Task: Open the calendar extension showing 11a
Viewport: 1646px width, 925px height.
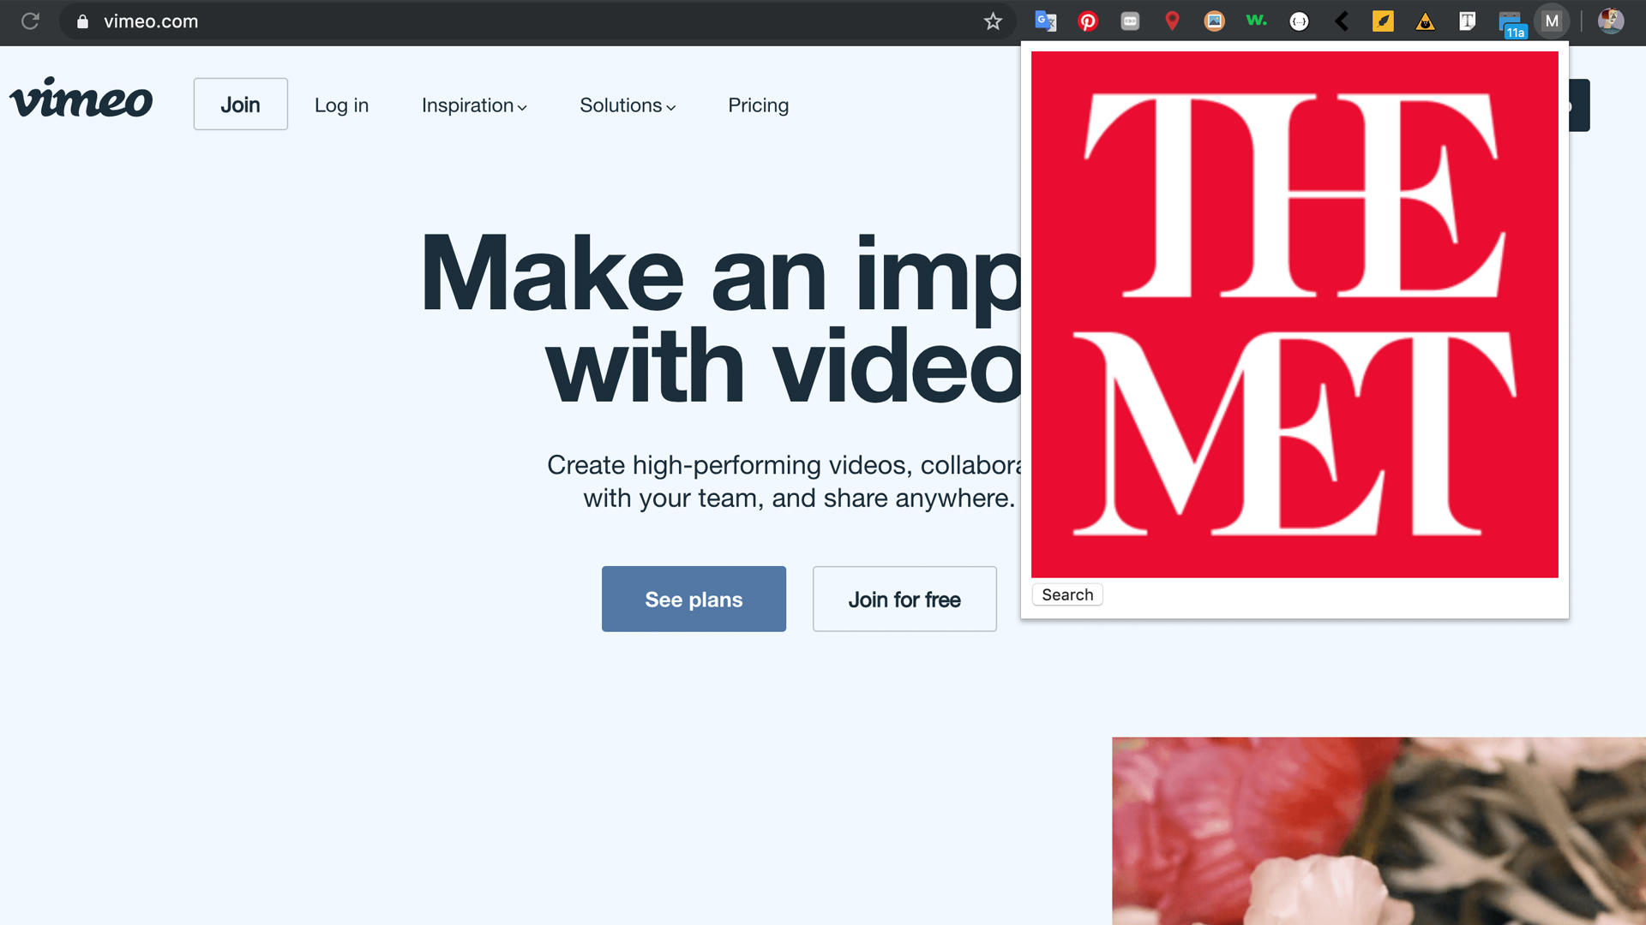Action: (x=1511, y=24)
